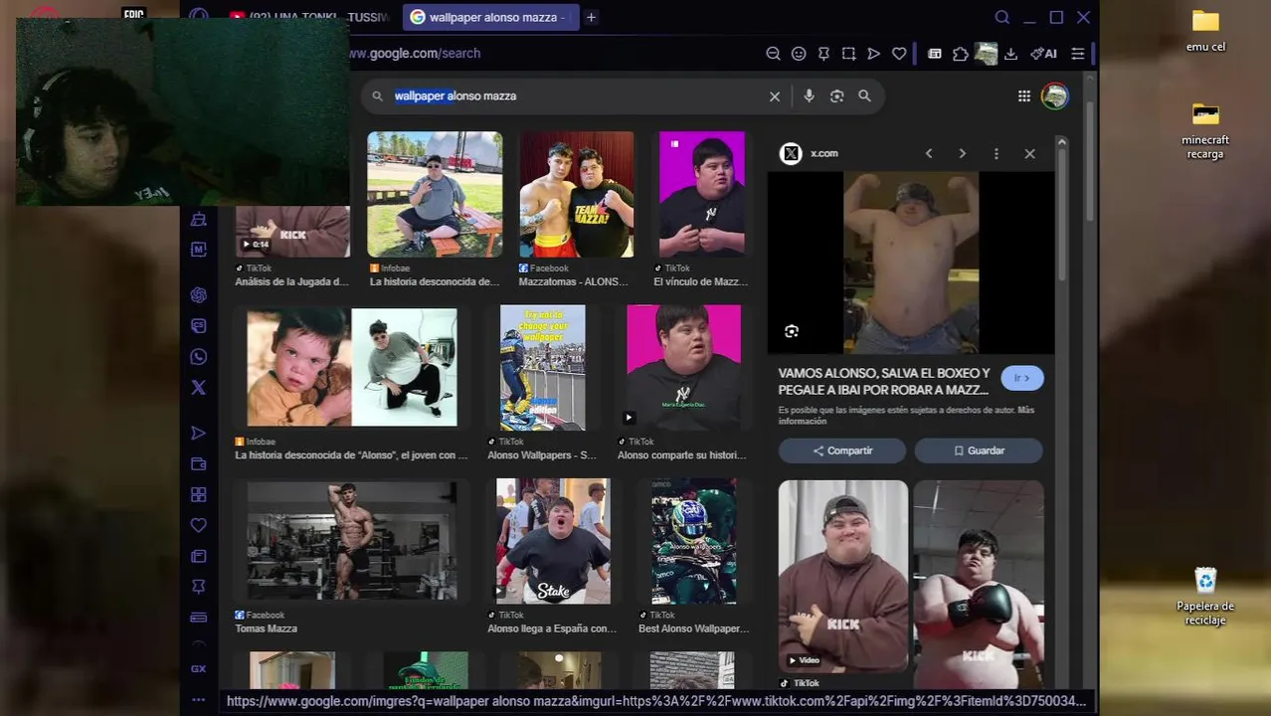Go to previous image in preview panel

coord(929,153)
